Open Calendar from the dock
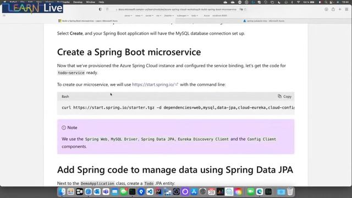The width and height of the screenshot is (352, 198). tap(211, 192)
